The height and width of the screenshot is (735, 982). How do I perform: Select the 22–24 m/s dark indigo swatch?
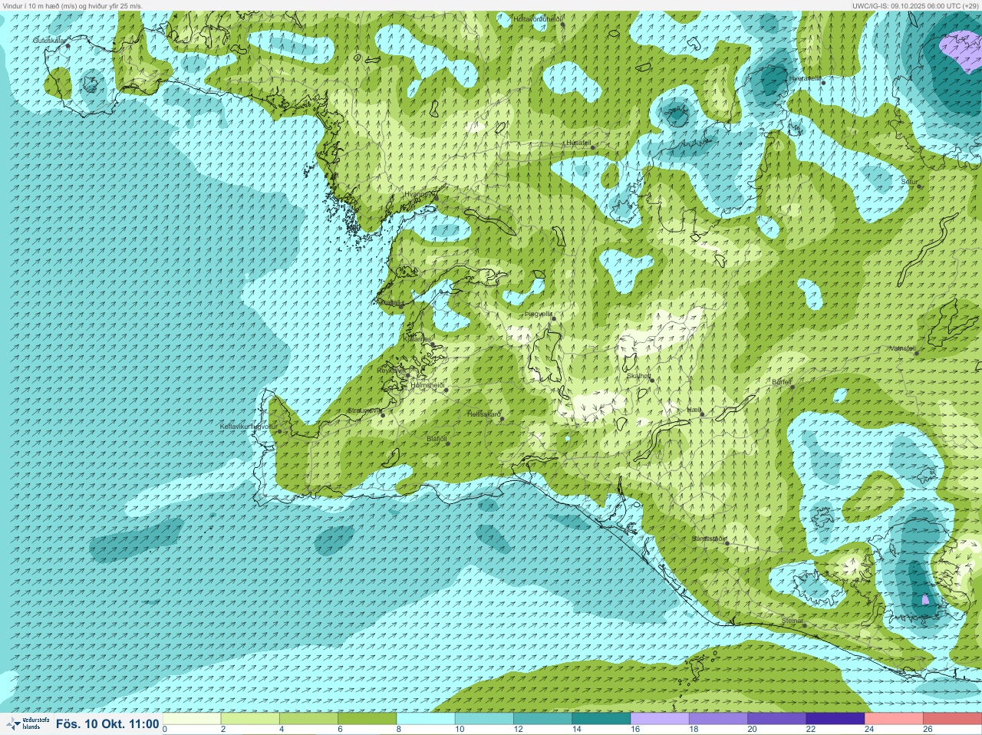tap(835, 719)
